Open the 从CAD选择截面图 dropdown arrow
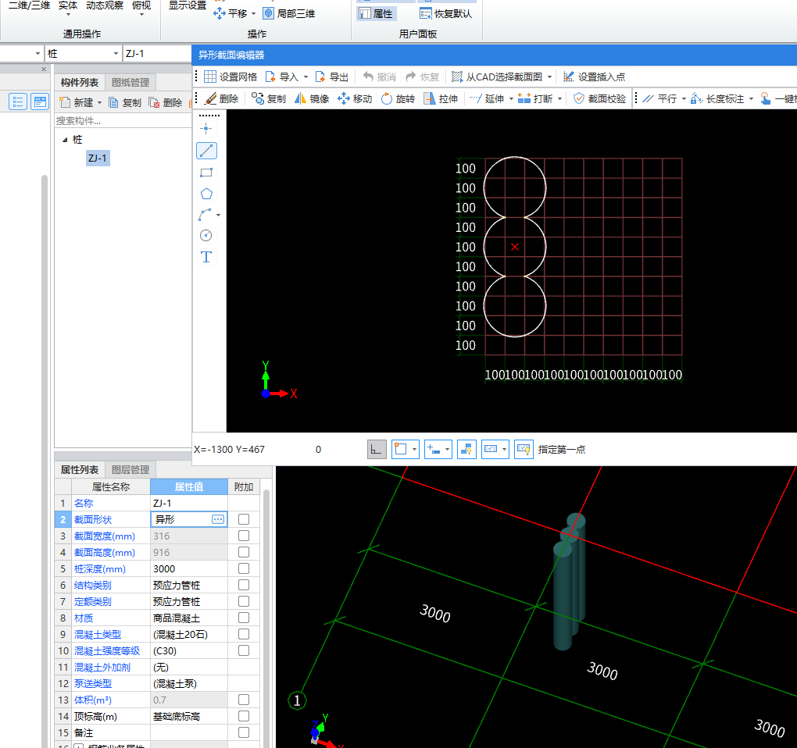Viewport: 797px width, 748px height. tap(549, 77)
